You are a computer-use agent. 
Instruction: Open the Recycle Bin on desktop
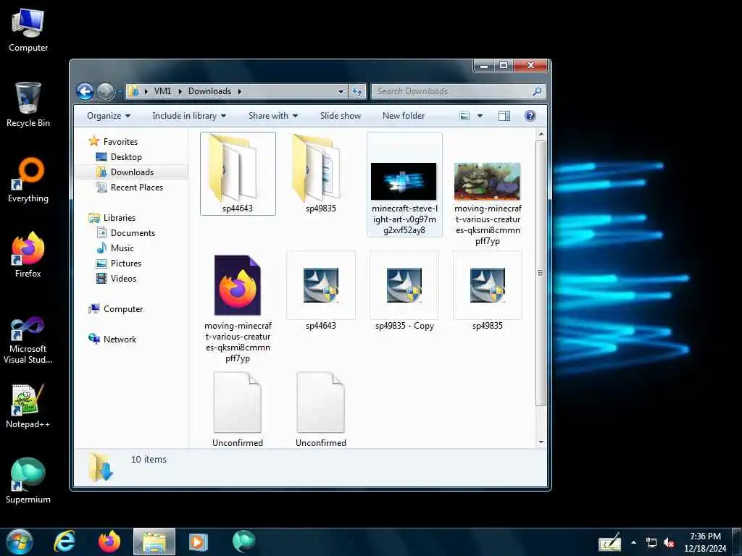(28, 104)
